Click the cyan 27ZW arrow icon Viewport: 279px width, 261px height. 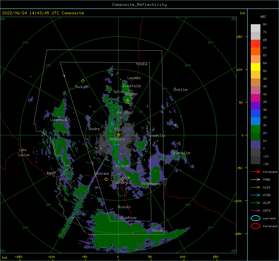255,195
